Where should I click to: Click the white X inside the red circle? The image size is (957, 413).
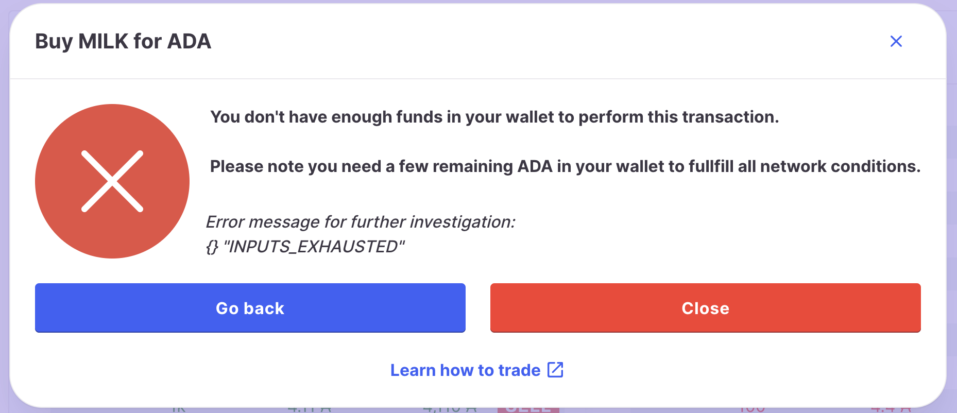point(112,181)
